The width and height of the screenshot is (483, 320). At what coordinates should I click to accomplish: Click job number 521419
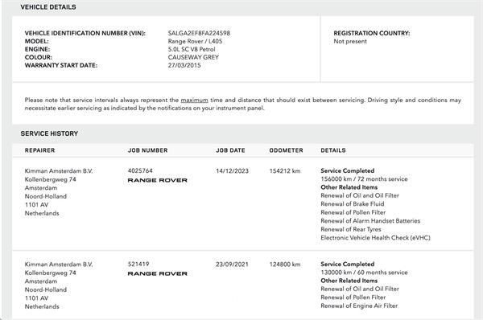pyautogui.click(x=138, y=265)
